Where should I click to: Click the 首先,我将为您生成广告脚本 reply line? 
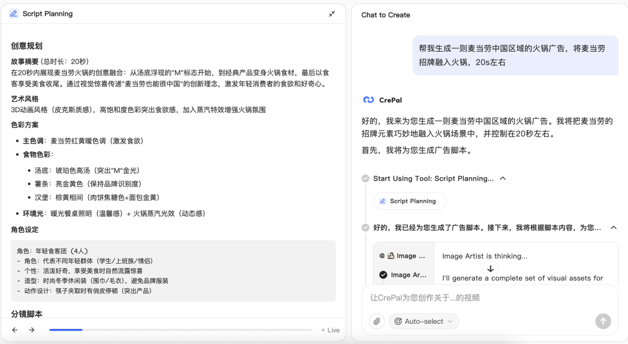point(418,150)
